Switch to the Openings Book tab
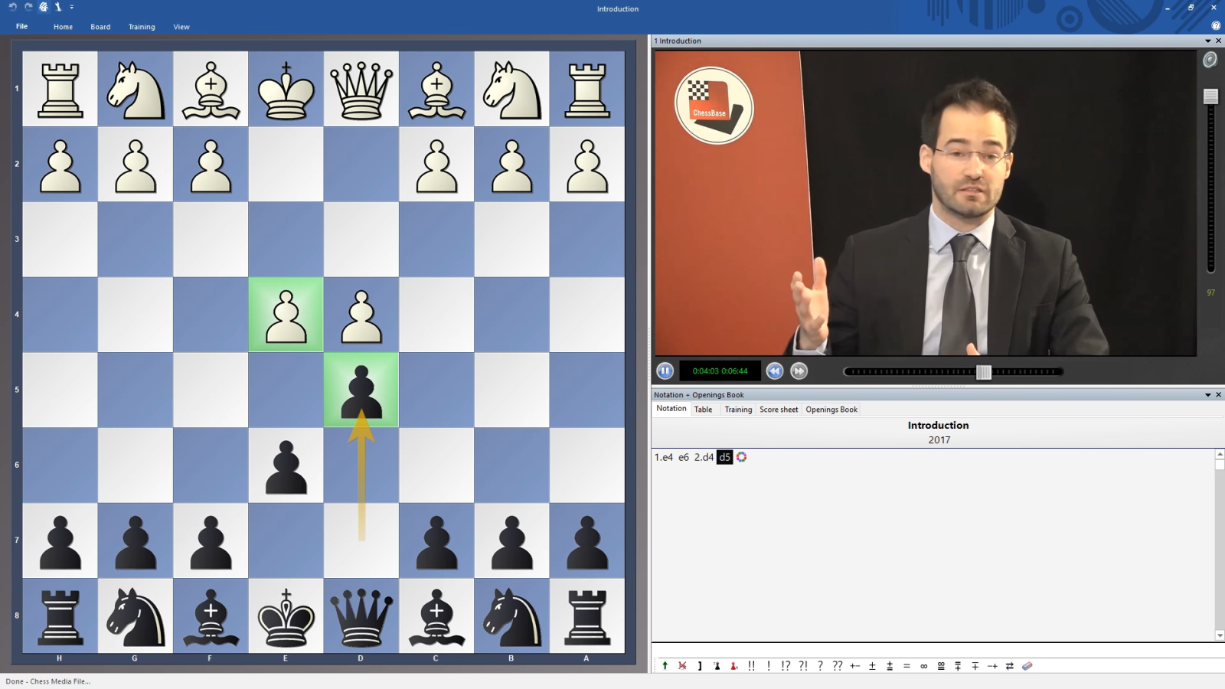Image resolution: width=1225 pixels, height=689 pixels. pos(831,410)
